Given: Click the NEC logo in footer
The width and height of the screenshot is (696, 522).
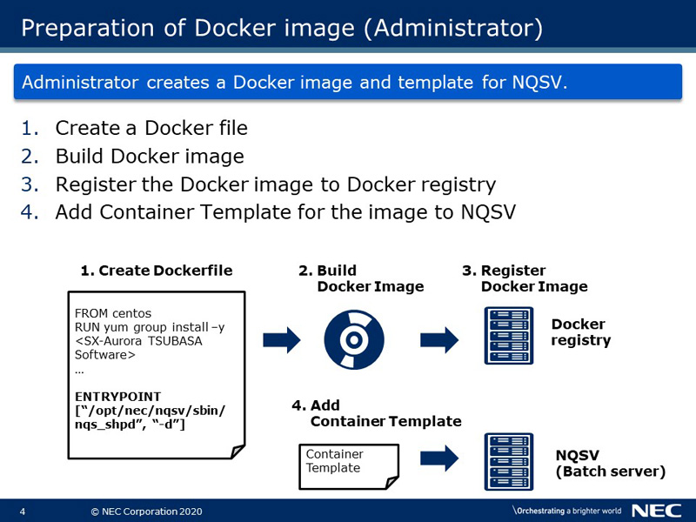Looking at the screenshot, I should 656,511.
